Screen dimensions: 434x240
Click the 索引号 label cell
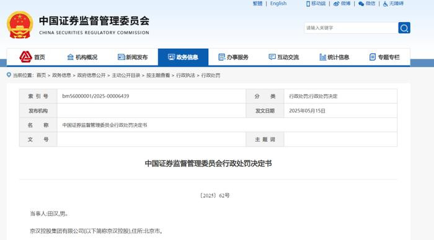38,96
